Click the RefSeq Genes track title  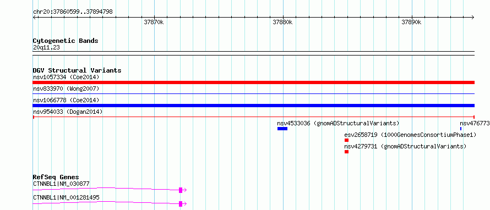click(x=56, y=177)
